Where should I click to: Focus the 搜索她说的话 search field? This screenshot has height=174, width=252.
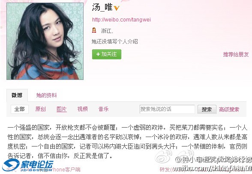167,109
